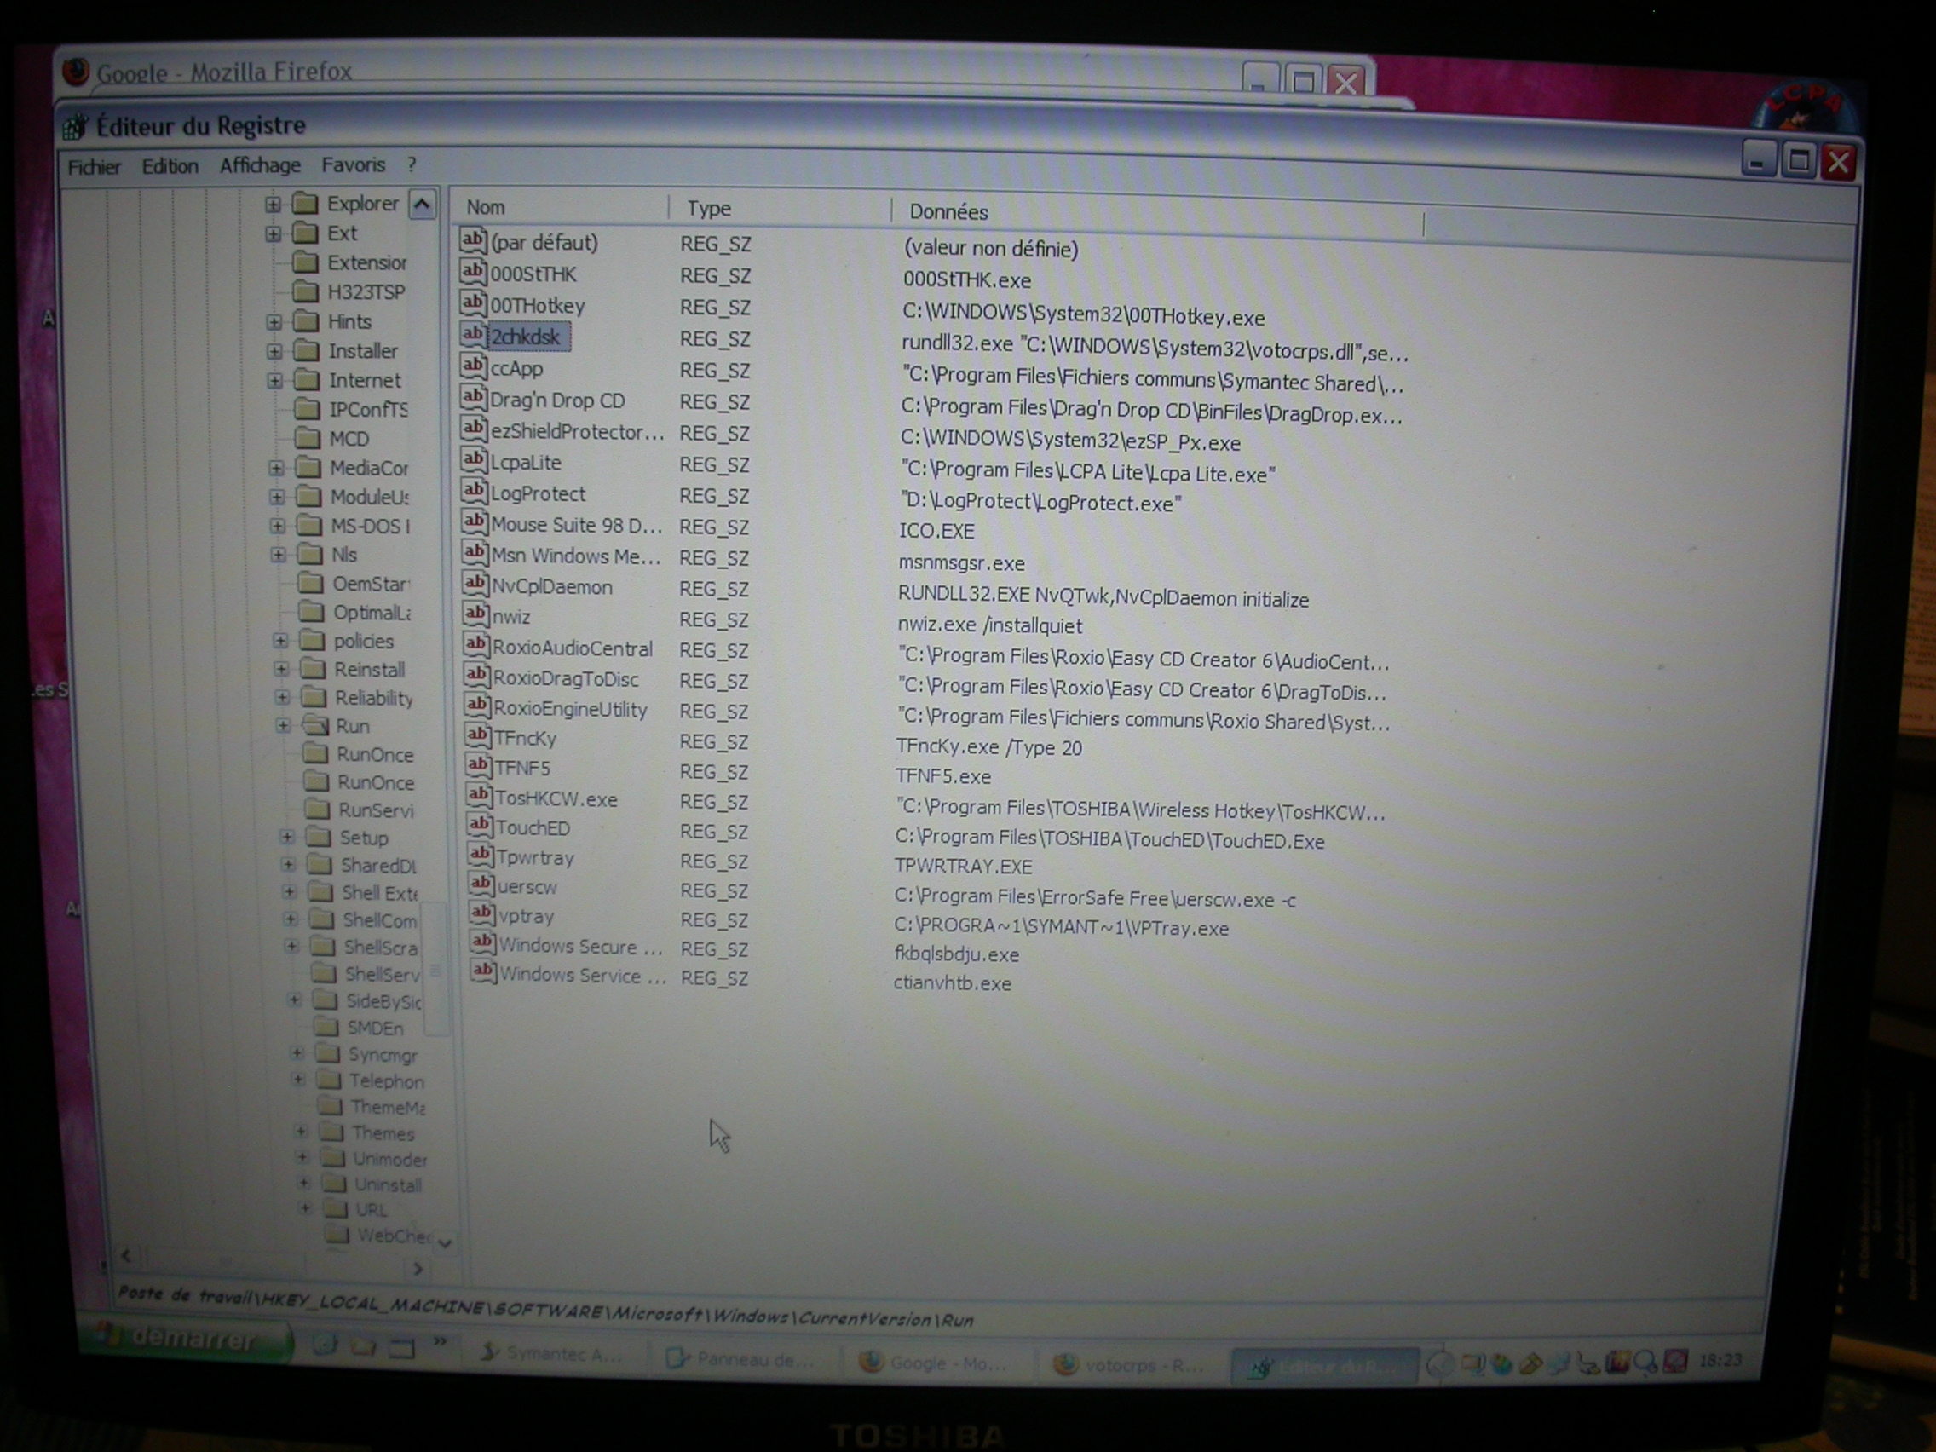Select the TosHKCW.exe value
1936x1452 pixels.
(556, 799)
